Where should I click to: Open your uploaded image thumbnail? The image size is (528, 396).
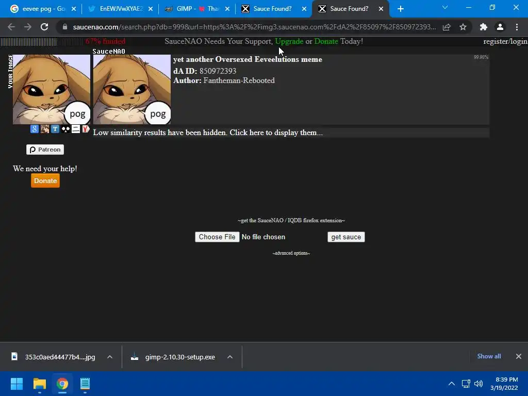point(52,90)
